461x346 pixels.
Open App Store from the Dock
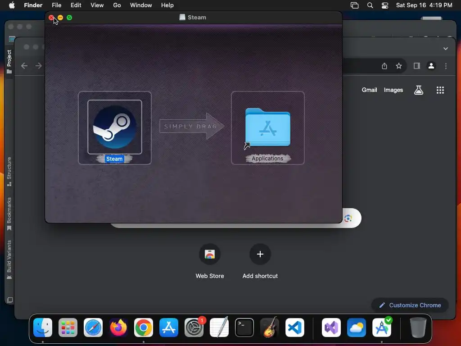(169, 328)
